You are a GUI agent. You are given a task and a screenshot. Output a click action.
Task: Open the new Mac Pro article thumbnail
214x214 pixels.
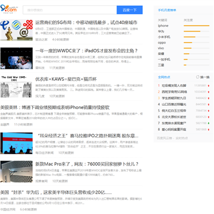[x=17, y=172]
